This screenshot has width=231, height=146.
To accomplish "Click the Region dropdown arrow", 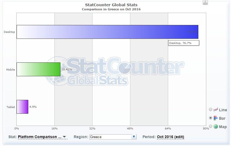I will 134,137.
